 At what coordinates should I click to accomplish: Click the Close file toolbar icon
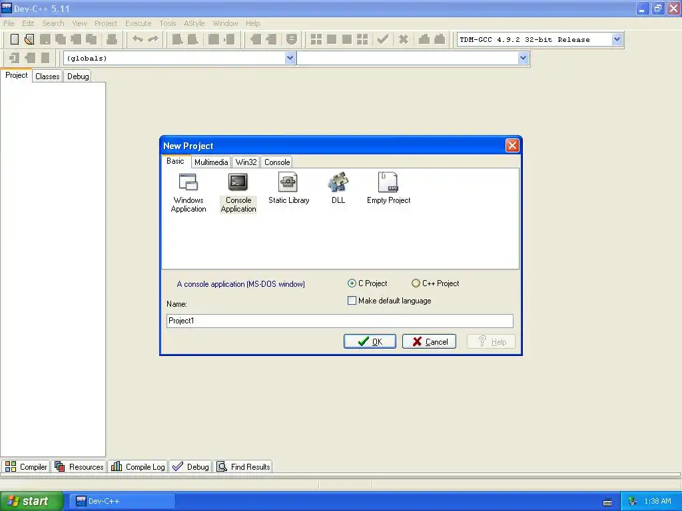tap(76, 39)
